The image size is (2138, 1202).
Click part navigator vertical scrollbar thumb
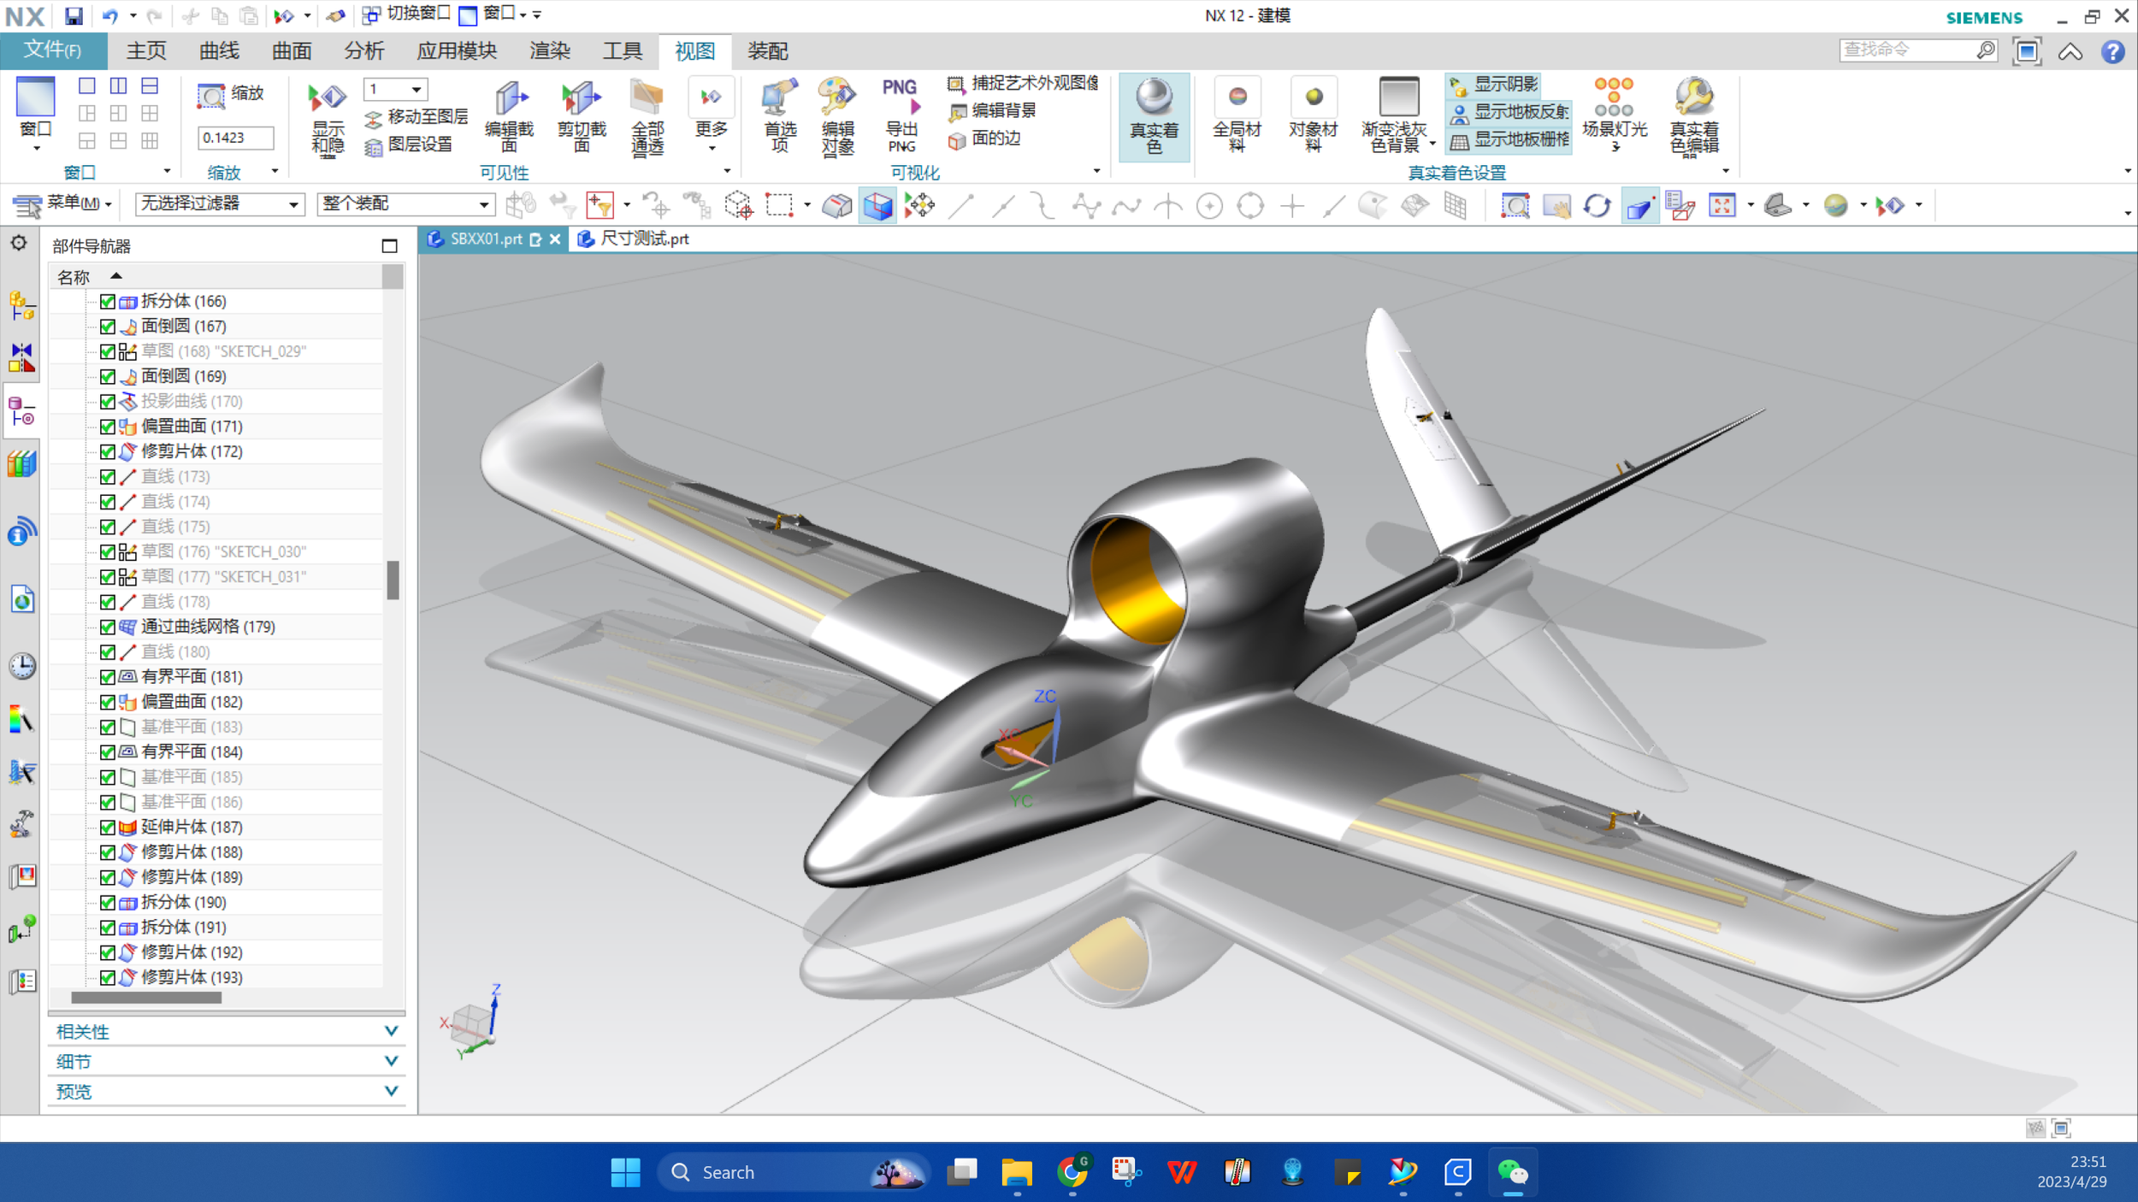pyautogui.click(x=393, y=580)
